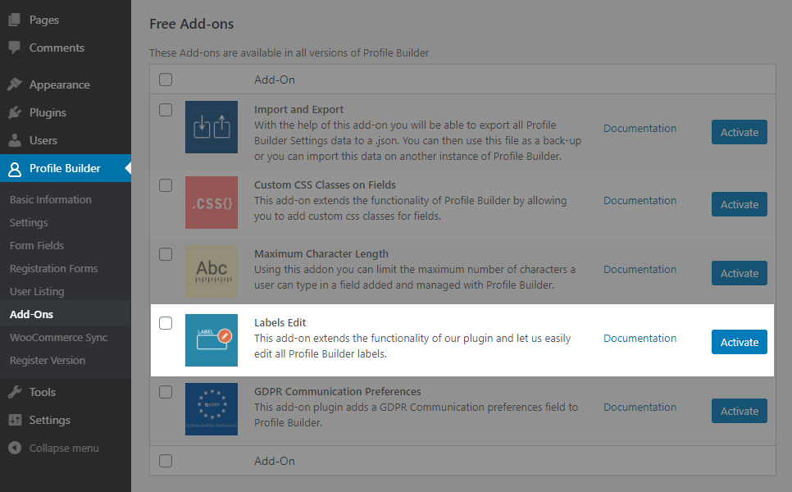
Task: Click the GDPR Communication Preferences title
Action: pos(338,391)
